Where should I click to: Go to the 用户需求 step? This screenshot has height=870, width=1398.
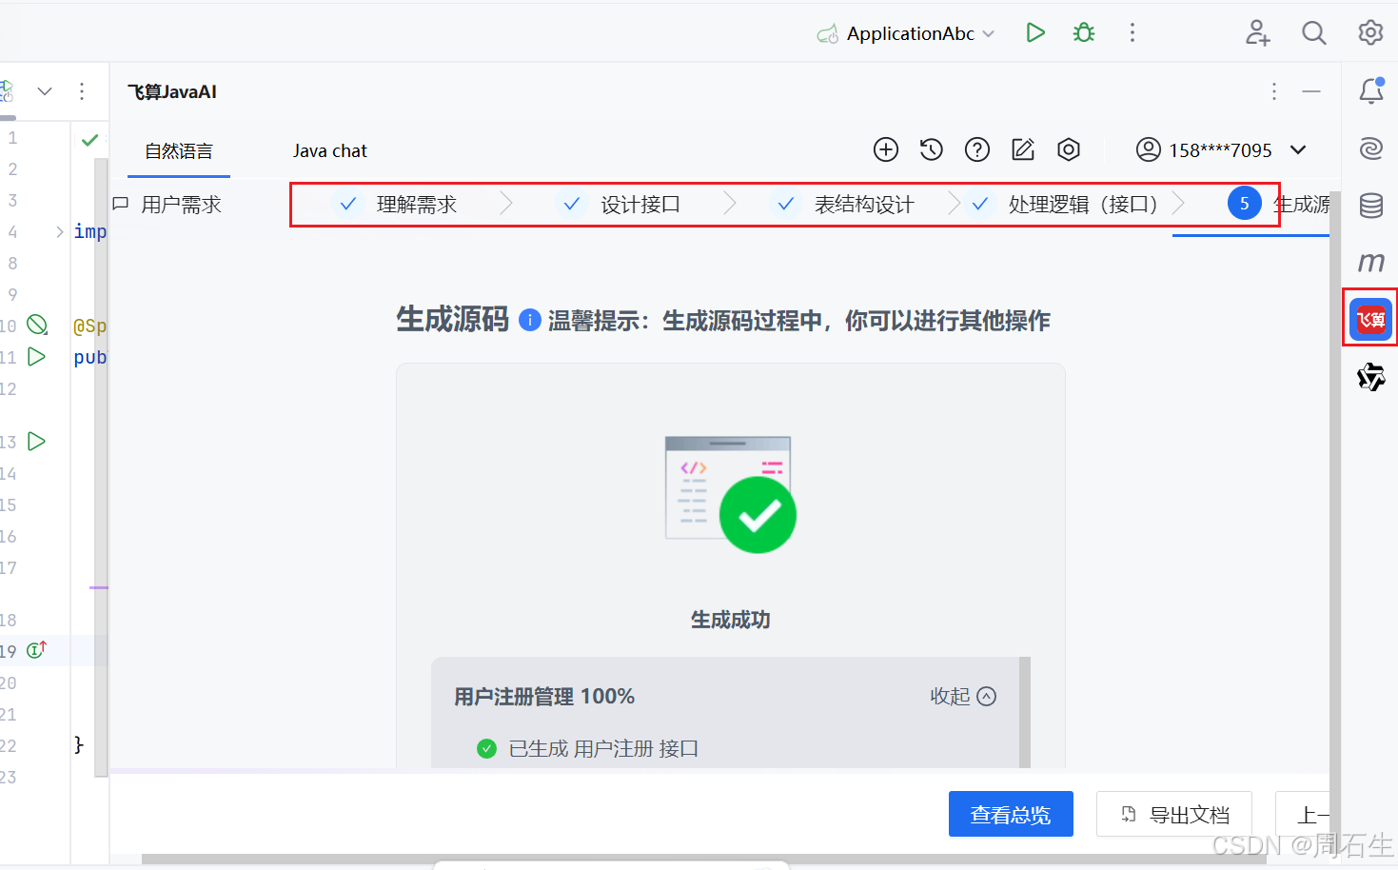(x=167, y=205)
